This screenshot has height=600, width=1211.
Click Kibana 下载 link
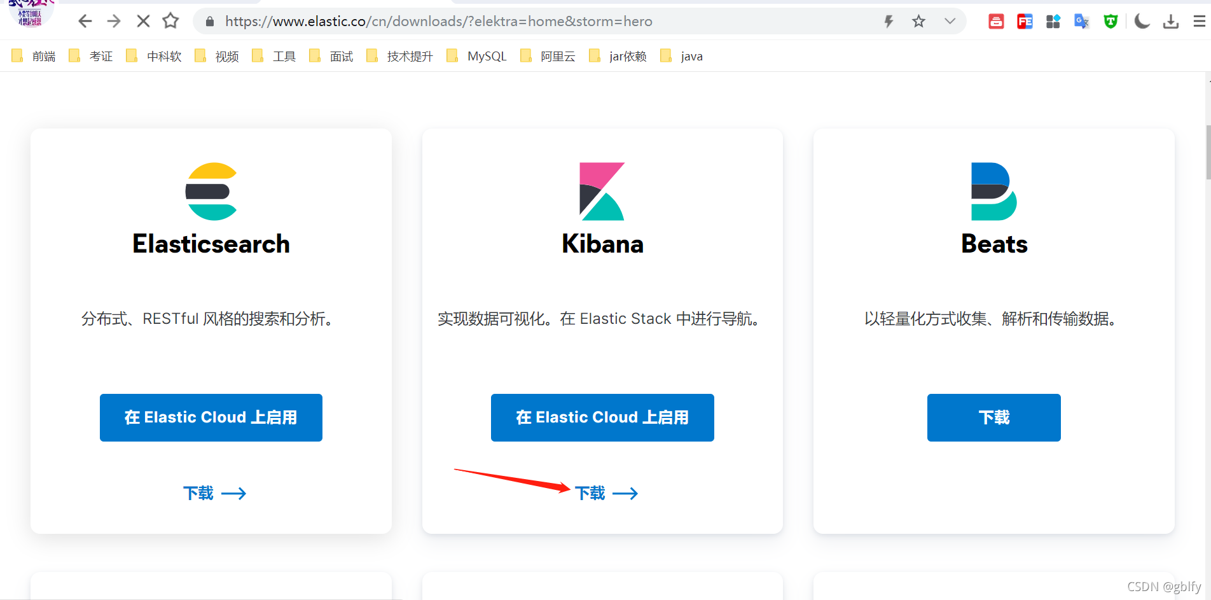(x=606, y=493)
